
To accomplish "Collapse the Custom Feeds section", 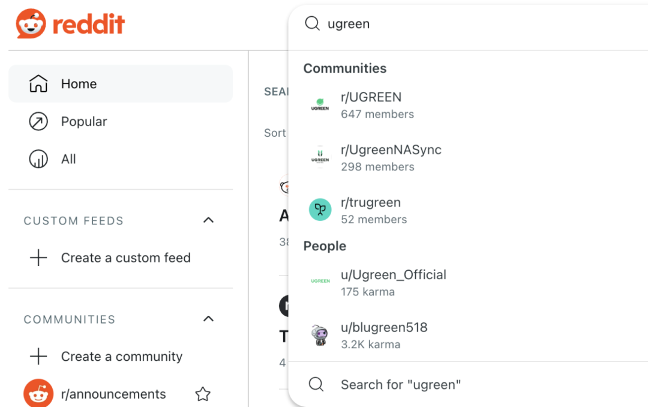I will click(208, 220).
